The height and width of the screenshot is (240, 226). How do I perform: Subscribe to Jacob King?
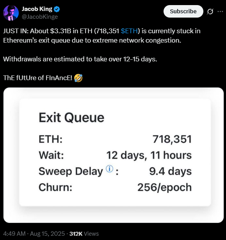click(x=183, y=11)
